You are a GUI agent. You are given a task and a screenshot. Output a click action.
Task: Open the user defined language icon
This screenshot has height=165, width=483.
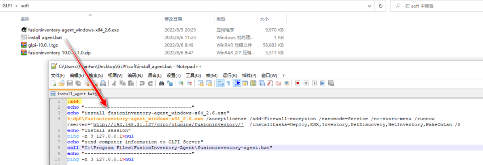coord(245,83)
